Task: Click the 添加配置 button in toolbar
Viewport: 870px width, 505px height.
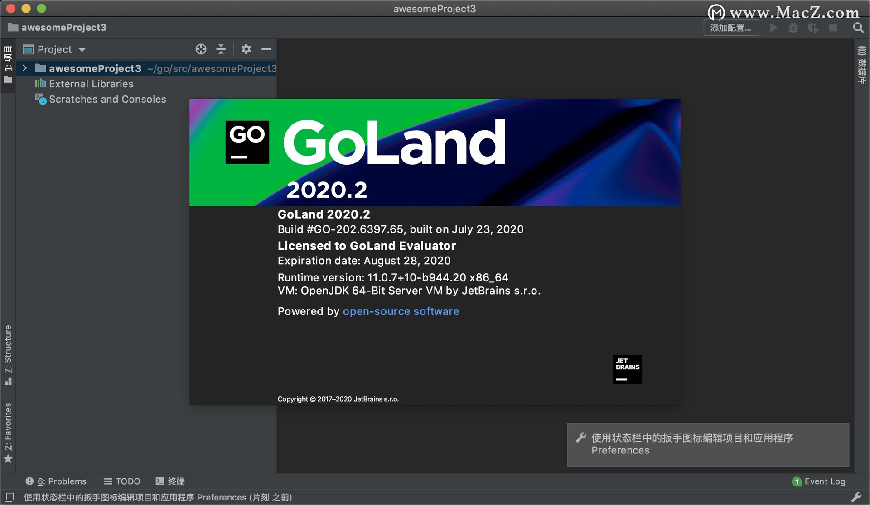Action: tap(729, 28)
